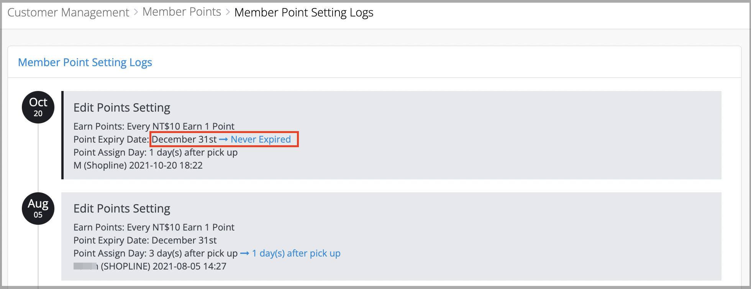The height and width of the screenshot is (289, 751).
Task: Open Customer Management breadcrumb link
Action: (x=68, y=13)
